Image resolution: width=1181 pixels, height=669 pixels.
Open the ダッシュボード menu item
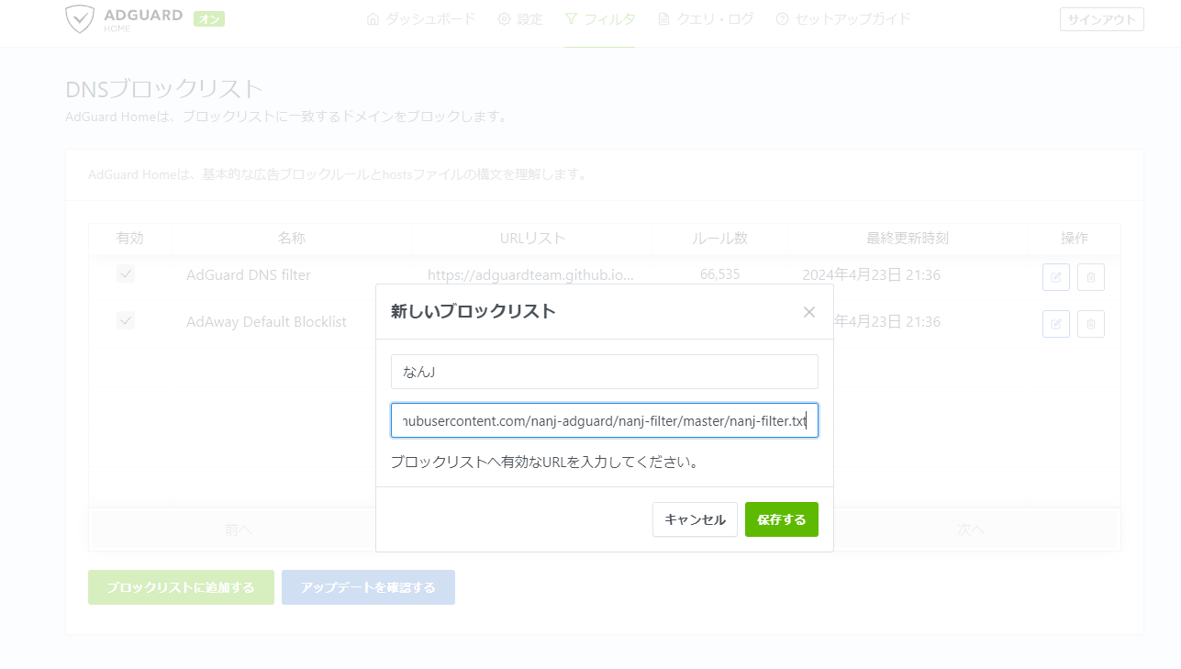pyautogui.click(x=420, y=19)
